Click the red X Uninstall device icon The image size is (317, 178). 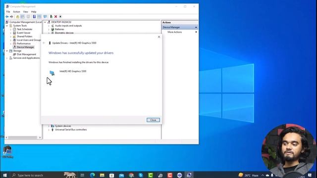[55, 16]
